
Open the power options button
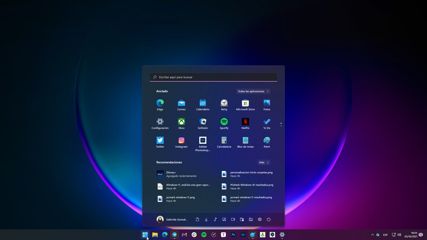click(x=269, y=219)
